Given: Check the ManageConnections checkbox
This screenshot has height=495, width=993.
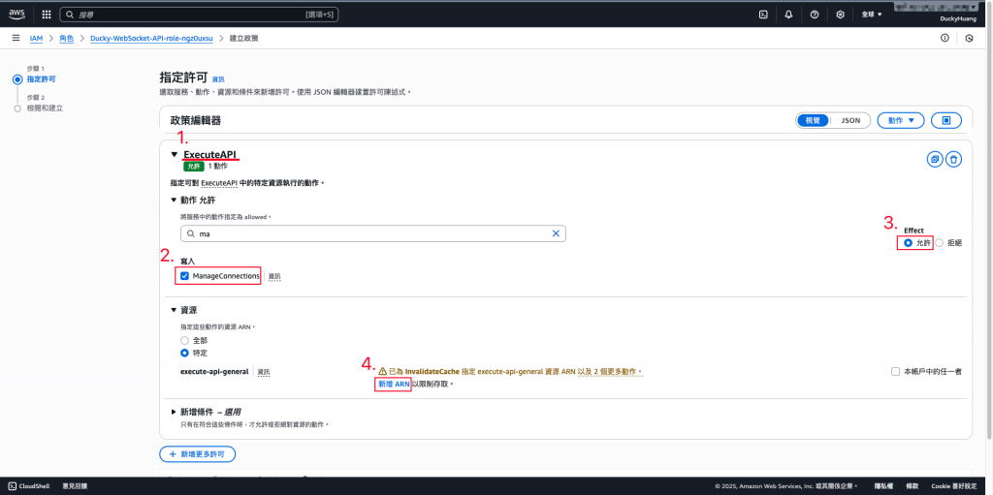Looking at the screenshot, I should pos(184,276).
